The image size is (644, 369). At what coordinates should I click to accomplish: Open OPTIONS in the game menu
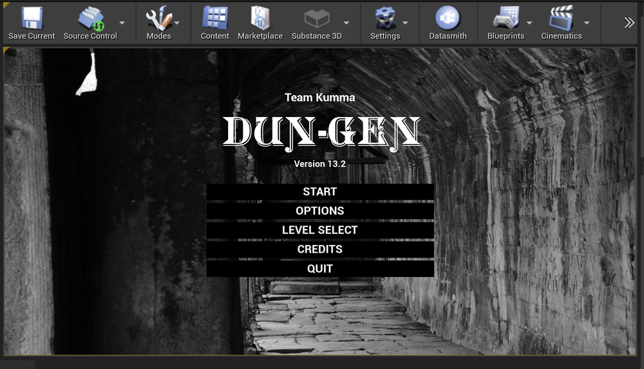[320, 211]
